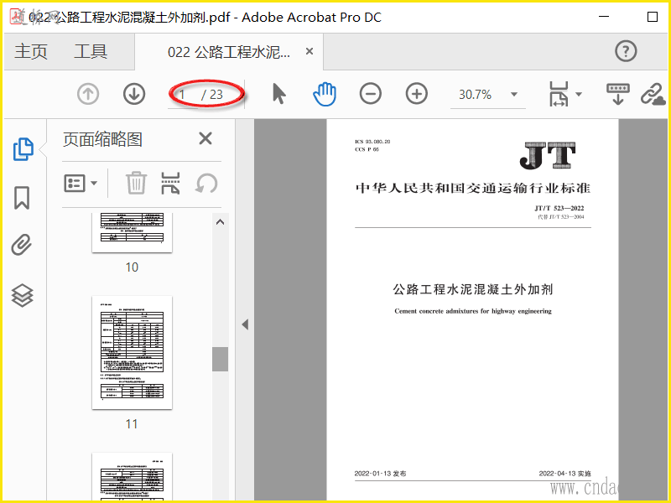Select the 022 公路工程水泥 document tab

[x=229, y=52]
